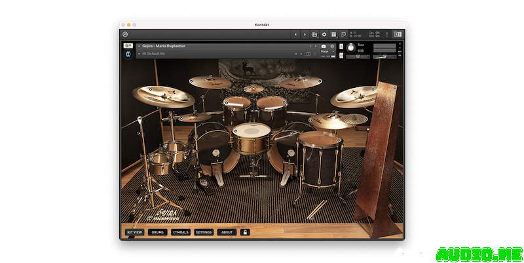Switch to the Cymbals tab

coord(180,232)
